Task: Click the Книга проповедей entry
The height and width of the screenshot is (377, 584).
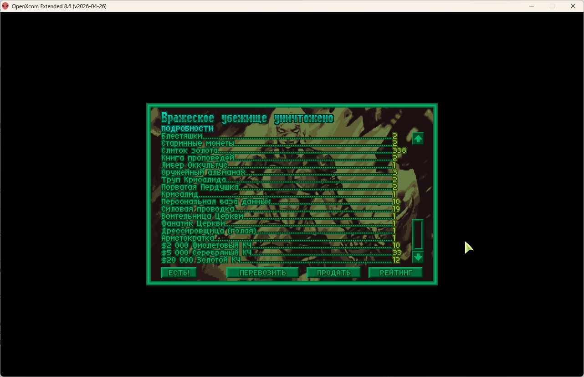Action: [284, 158]
